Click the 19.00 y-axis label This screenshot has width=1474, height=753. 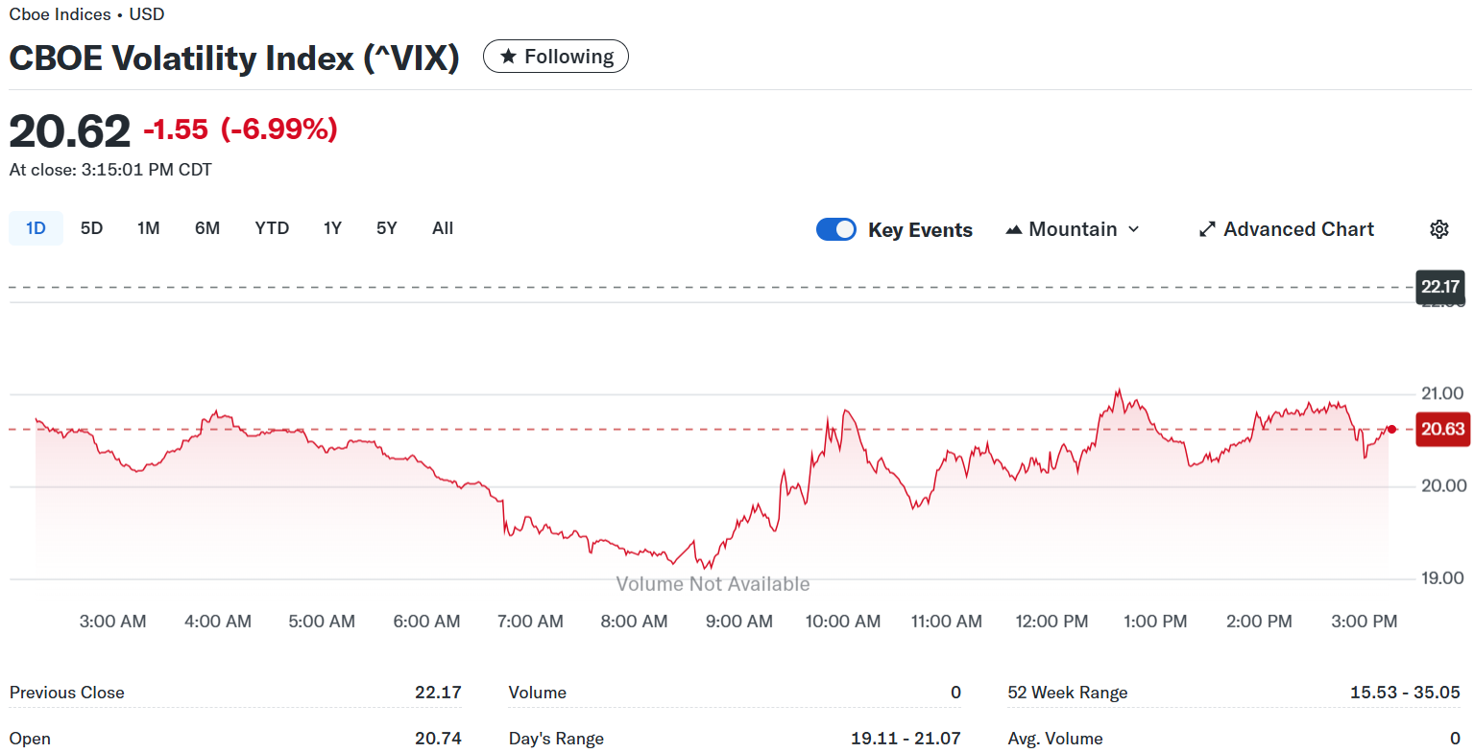[x=1442, y=578]
